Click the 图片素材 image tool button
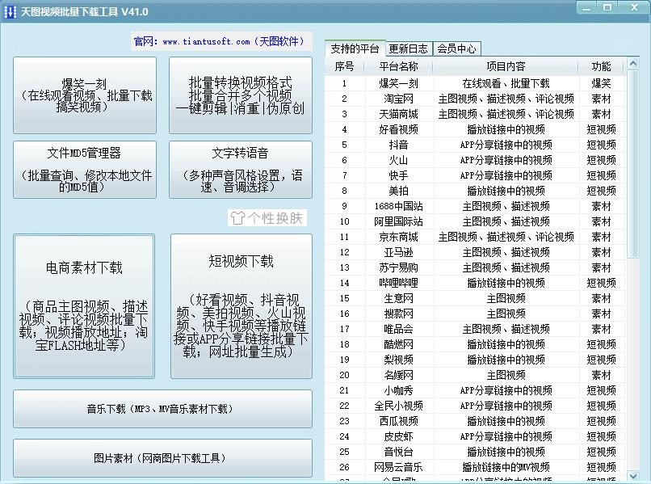The image size is (651, 484). pyautogui.click(x=162, y=458)
